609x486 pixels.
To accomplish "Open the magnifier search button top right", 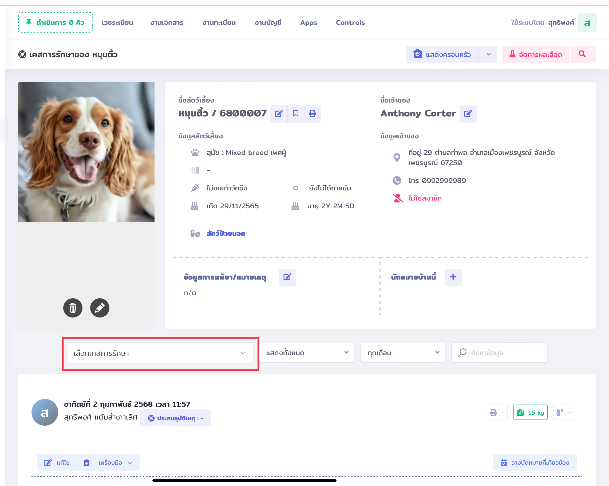I will pos(583,54).
